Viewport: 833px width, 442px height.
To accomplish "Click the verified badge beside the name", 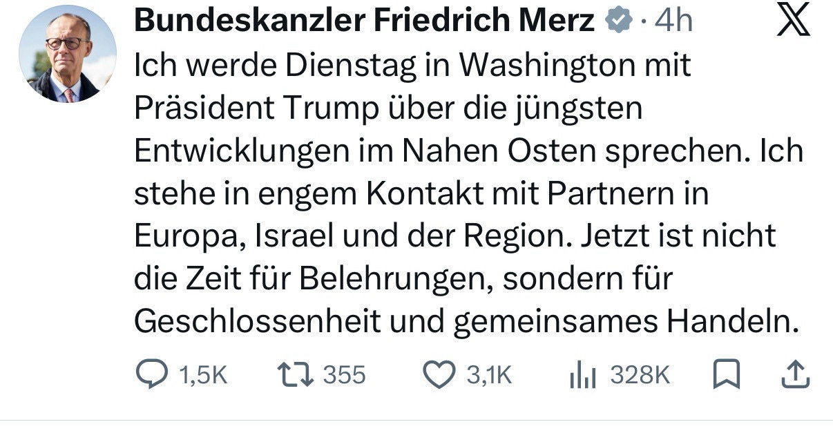I will (617, 22).
